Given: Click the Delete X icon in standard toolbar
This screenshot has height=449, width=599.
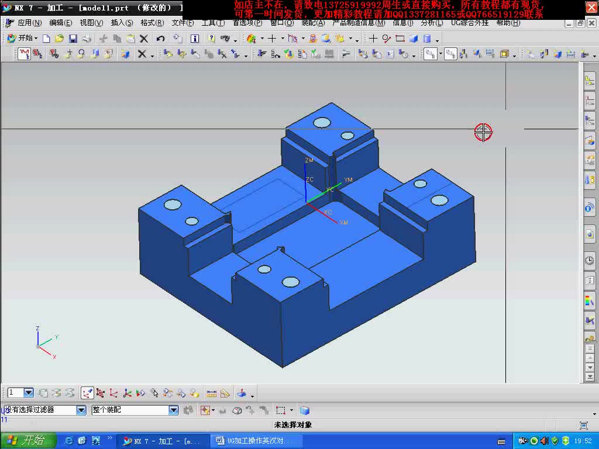Looking at the screenshot, I should click(144, 39).
